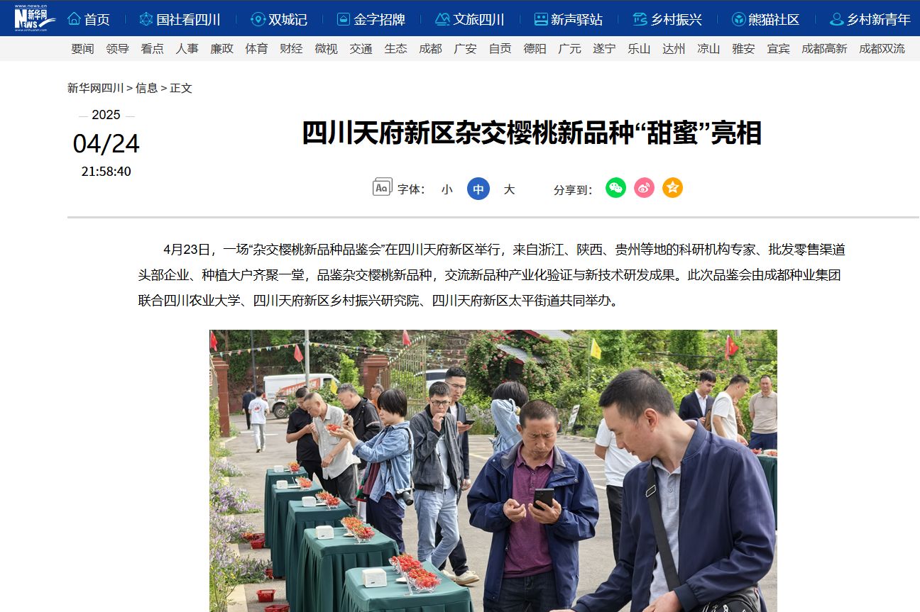The height and width of the screenshot is (612, 920).
Task: Set font size to 中
Action: [x=478, y=189]
